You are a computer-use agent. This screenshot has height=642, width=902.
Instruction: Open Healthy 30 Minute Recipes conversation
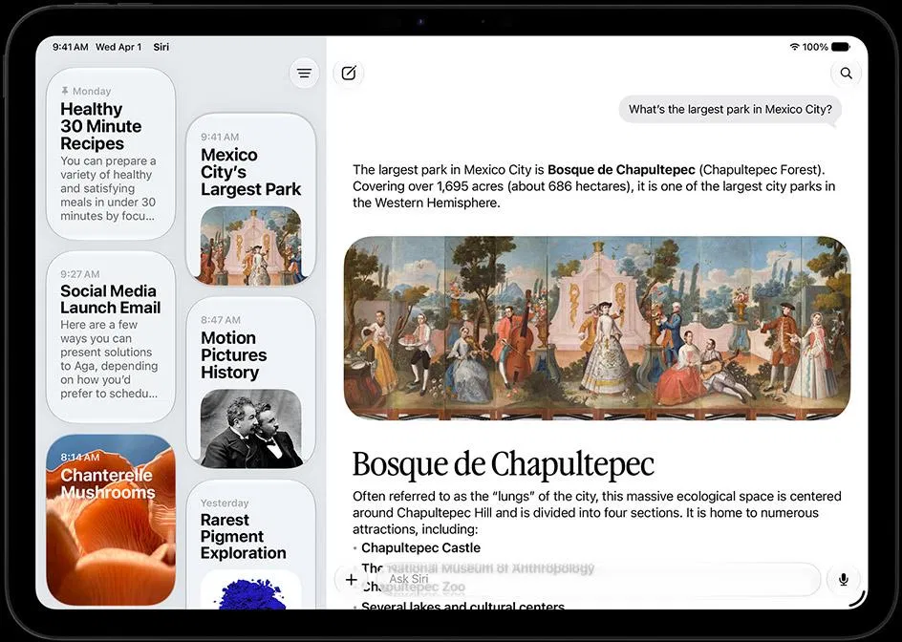111,153
